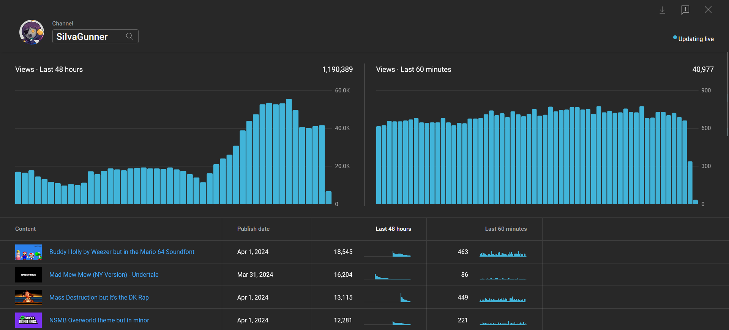Screen dimensions: 729x330
Task: Click the 1,190,389 total views value
Action: [x=337, y=70]
